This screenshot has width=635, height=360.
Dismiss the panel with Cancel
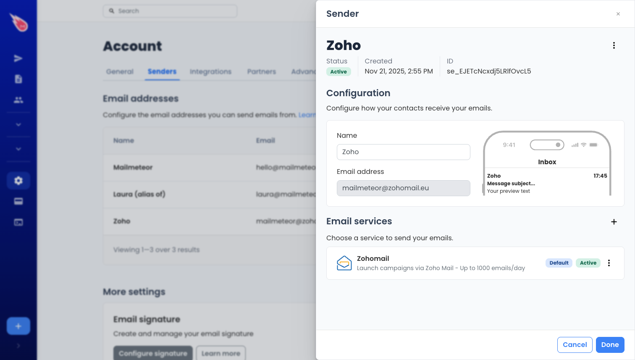575,344
